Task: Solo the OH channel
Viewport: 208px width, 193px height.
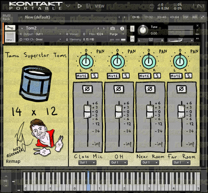Action: tap(126, 76)
